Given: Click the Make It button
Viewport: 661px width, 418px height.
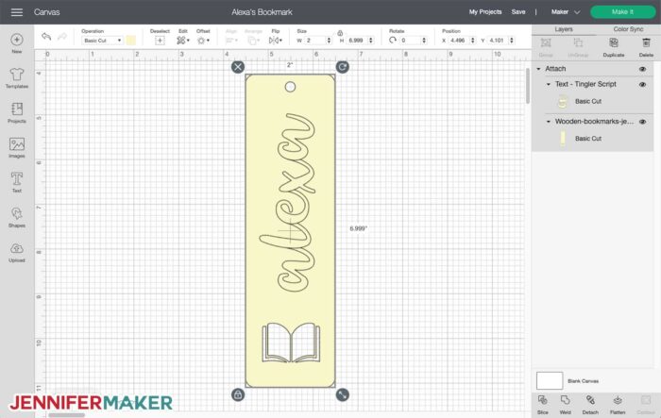Looking at the screenshot, I should point(623,12).
